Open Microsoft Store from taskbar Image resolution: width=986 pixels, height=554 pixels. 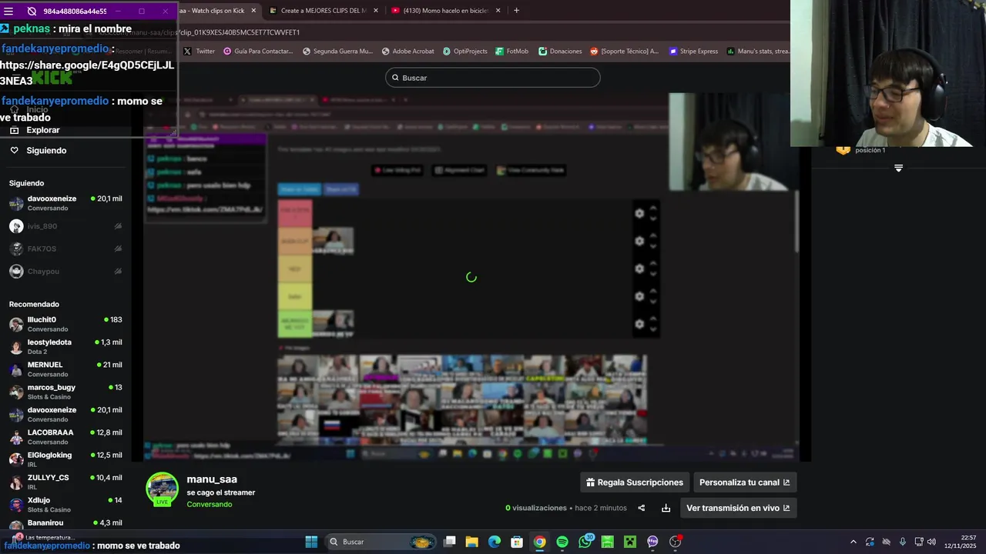(517, 542)
